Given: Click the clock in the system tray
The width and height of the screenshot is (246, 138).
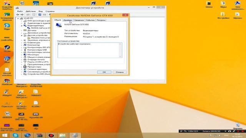Looking at the screenshot, I should [238, 135].
